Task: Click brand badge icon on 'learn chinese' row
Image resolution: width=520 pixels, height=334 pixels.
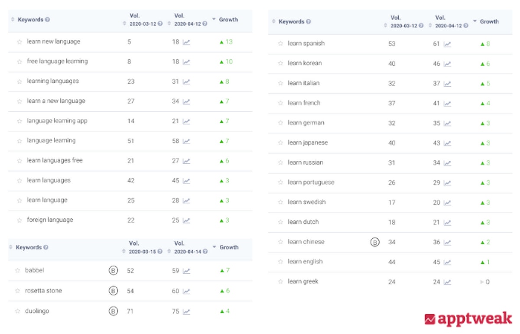Action: click(x=375, y=242)
